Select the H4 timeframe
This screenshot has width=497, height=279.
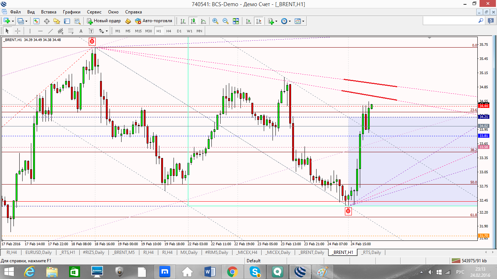point(169,31)
